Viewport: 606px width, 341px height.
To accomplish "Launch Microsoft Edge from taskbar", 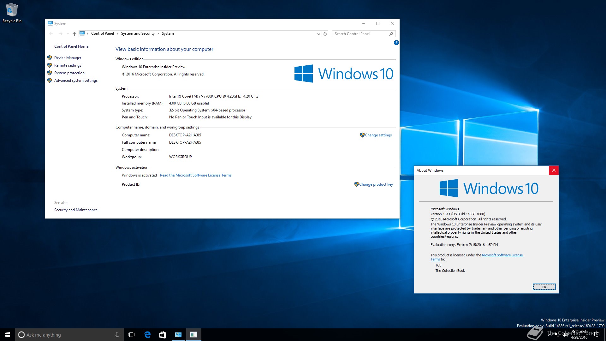I will click(147, 335).
